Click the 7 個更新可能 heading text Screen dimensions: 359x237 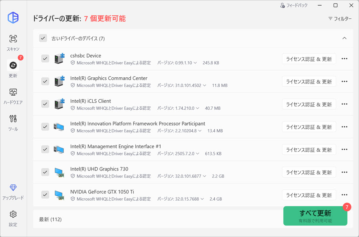tap(105, 18)
